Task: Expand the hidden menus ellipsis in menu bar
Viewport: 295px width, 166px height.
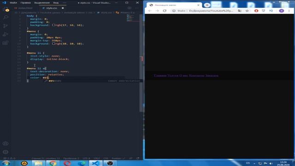Action: (x=65, y=3)
